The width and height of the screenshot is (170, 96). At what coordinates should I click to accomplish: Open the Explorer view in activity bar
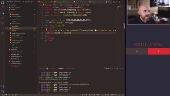click(3, 2)
